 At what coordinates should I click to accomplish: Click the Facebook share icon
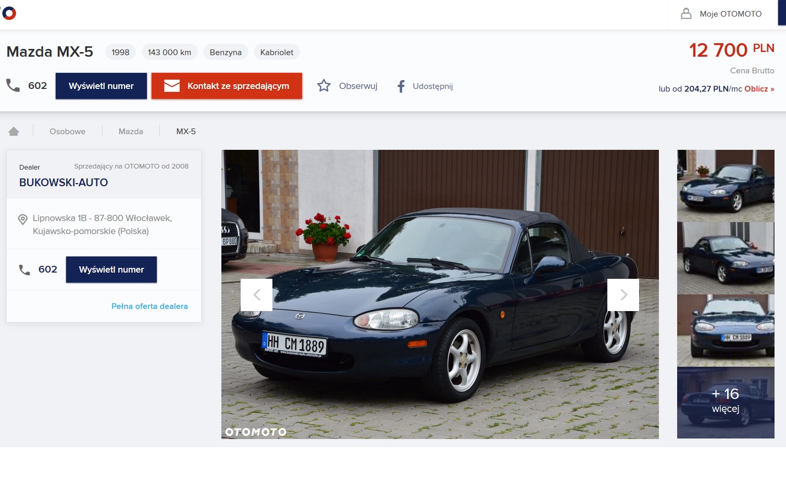401,86
